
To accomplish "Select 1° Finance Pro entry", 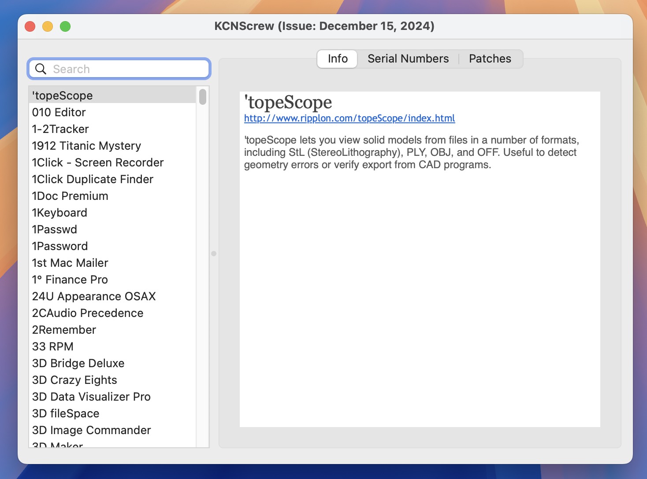I will [x=112, y=280].
